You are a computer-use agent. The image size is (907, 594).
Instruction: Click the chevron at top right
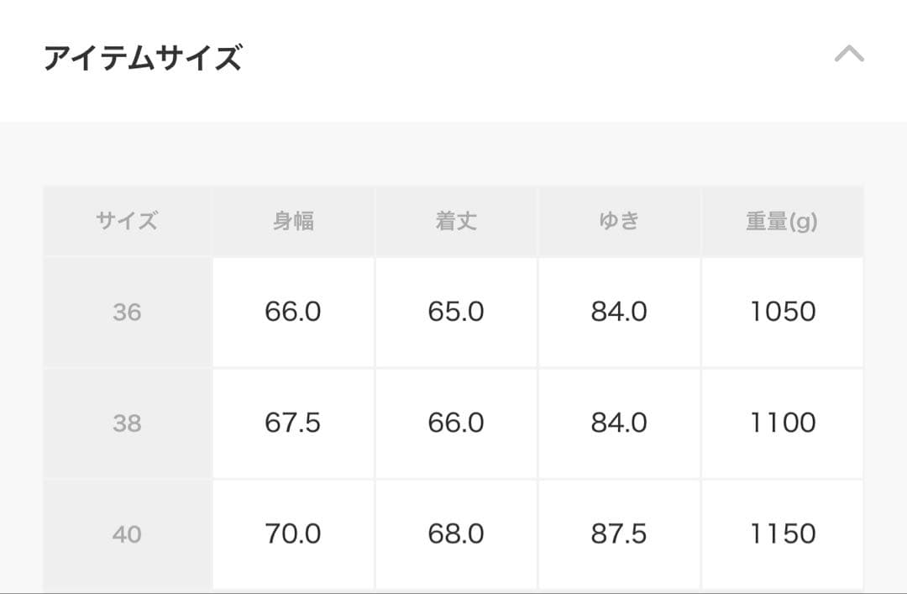850,55
